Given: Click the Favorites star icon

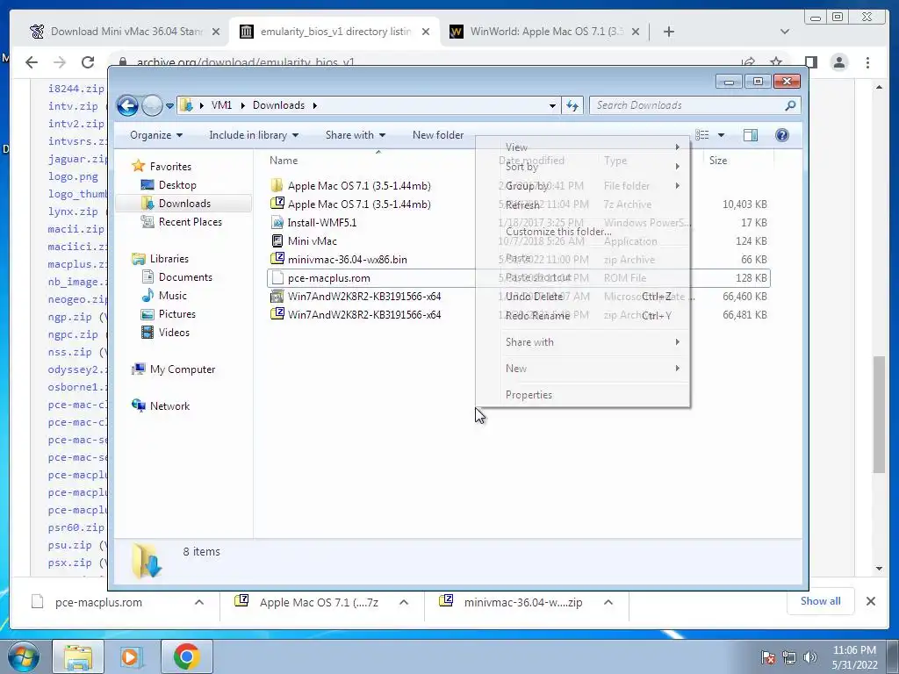Looking at the screenshot, I should (138, 166).
